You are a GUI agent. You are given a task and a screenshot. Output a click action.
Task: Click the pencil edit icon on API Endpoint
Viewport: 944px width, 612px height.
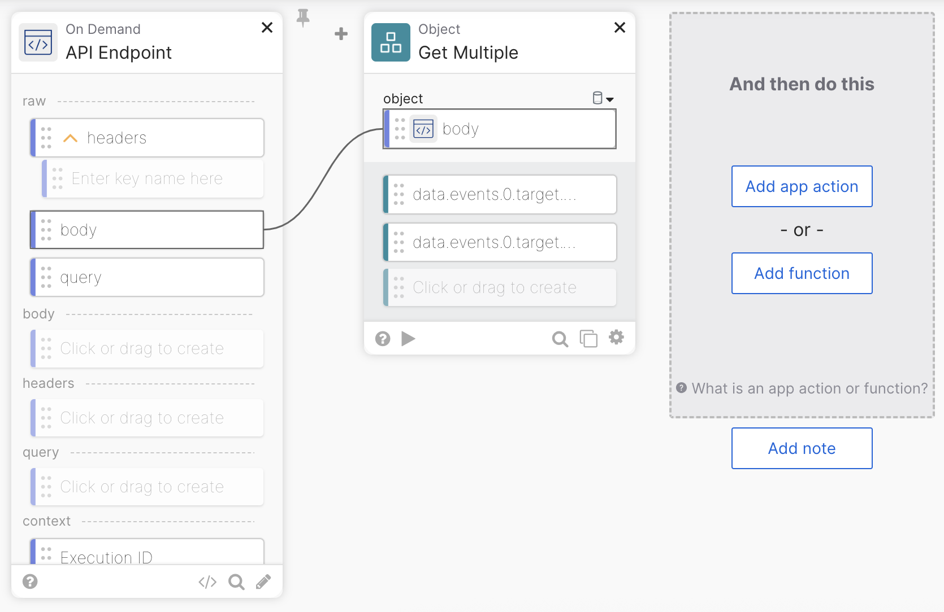point(263,582)
